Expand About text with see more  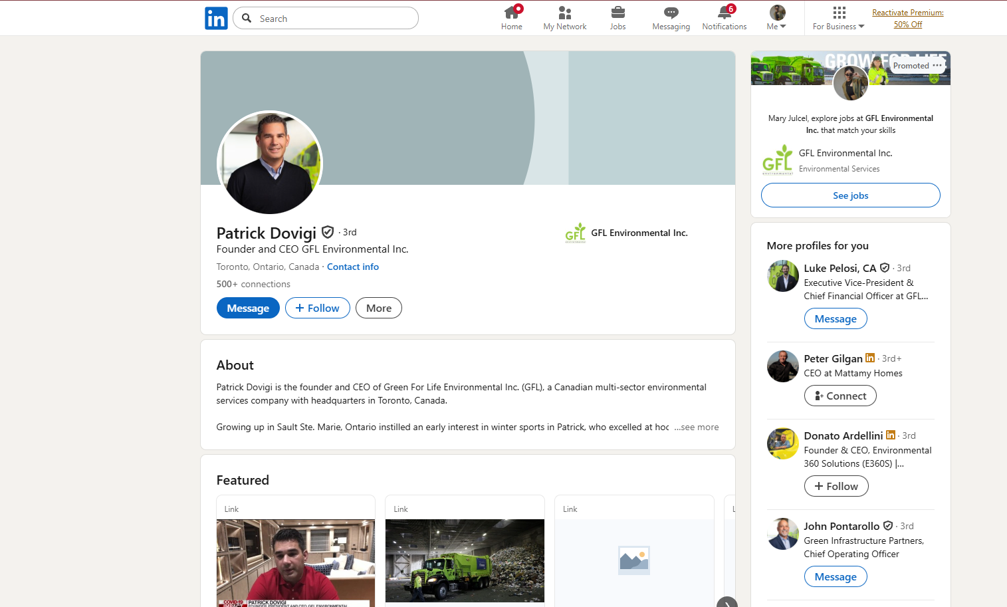click(x=697, y=427)
